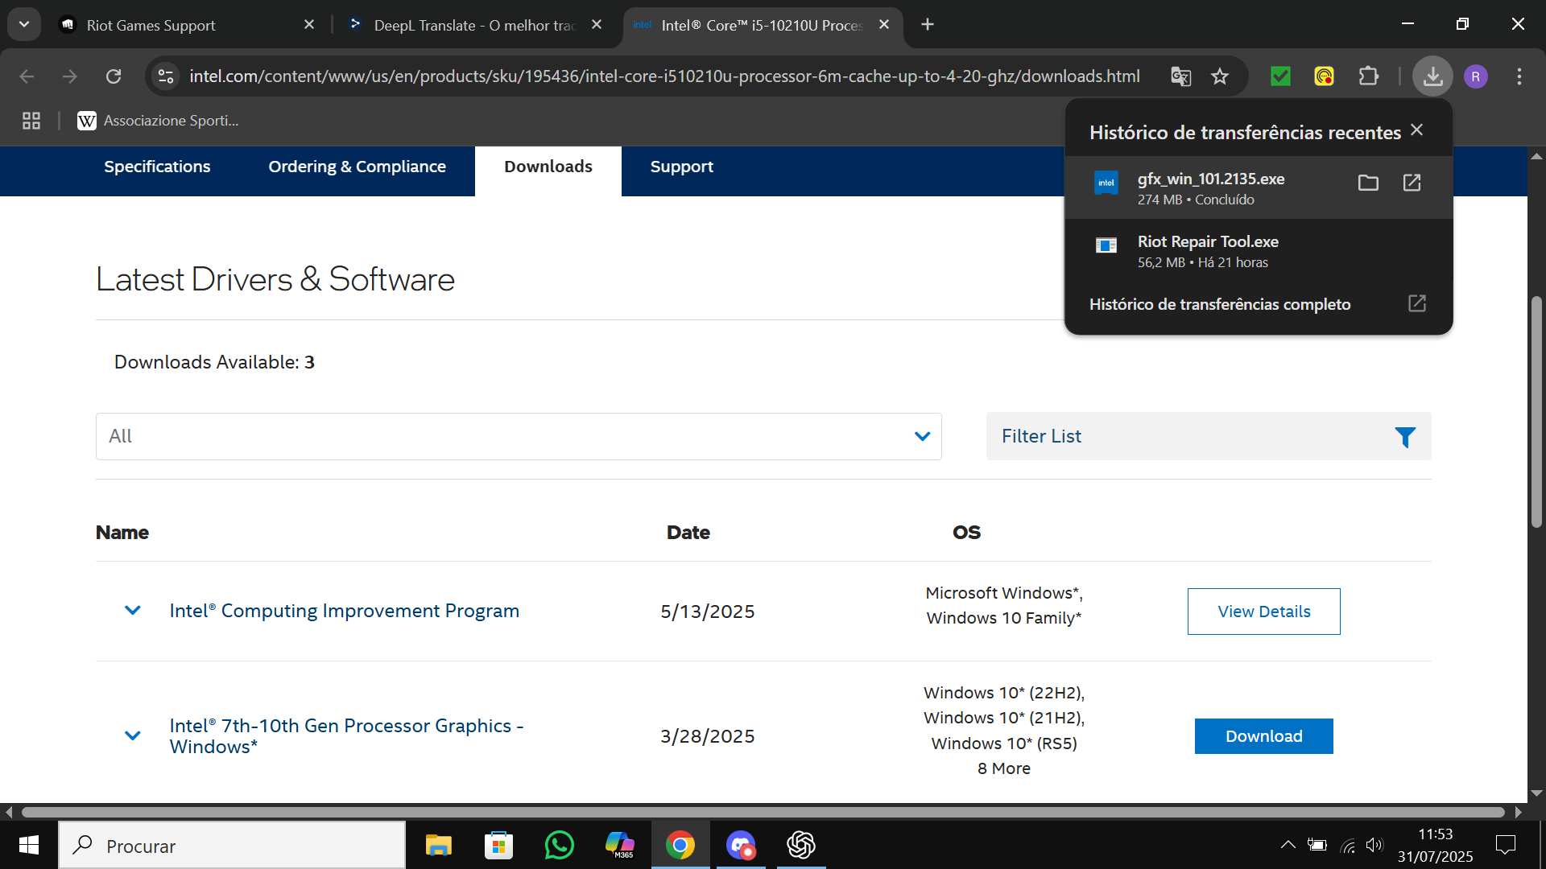This screenshot has width=1546, height=869.
Task: Switch to the Riot Games Support tab
Action: pos(185,25)
